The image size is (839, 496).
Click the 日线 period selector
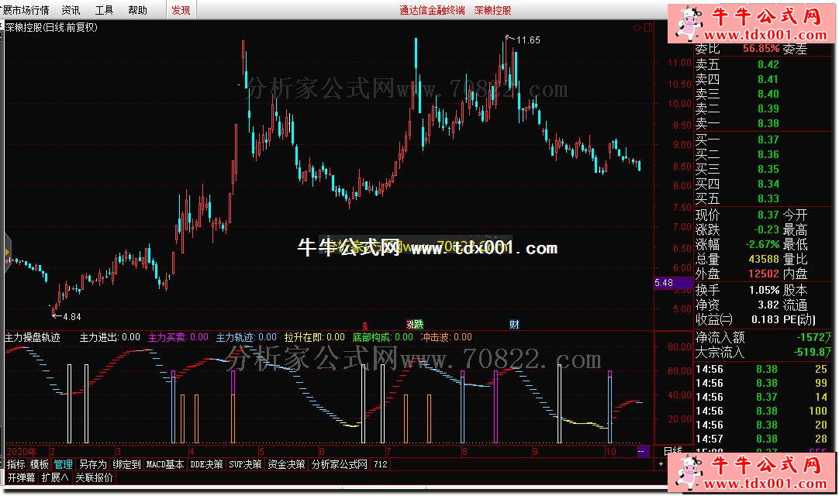[x=672, y=452]
